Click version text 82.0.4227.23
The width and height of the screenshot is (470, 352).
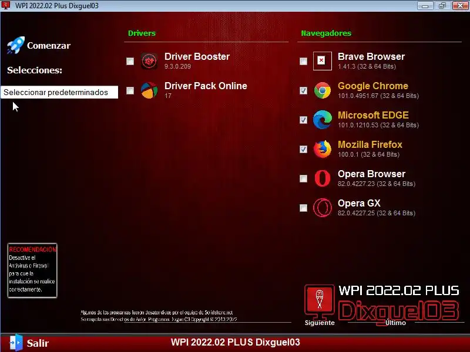tap(356, 184)
